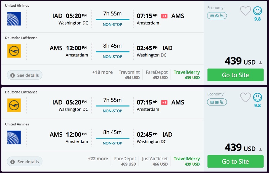Screen dimensions: 269x173
Task: Select FareDepot 452 USD offer
Action: point(157,75)
